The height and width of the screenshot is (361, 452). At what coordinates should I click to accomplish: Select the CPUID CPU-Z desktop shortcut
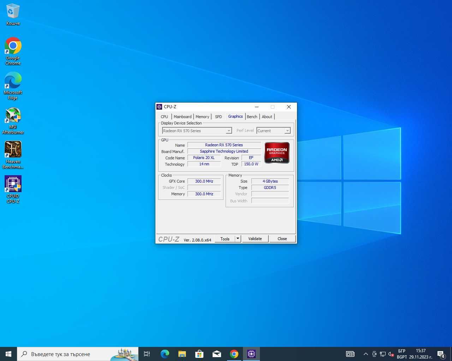13,189
